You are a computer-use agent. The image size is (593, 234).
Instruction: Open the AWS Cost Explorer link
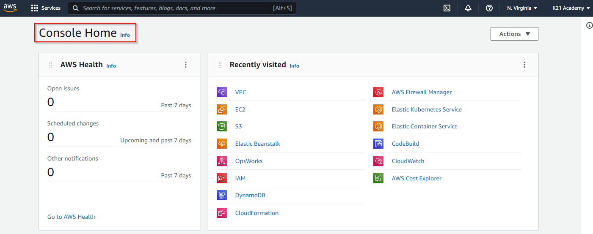(x=416, y=178)
